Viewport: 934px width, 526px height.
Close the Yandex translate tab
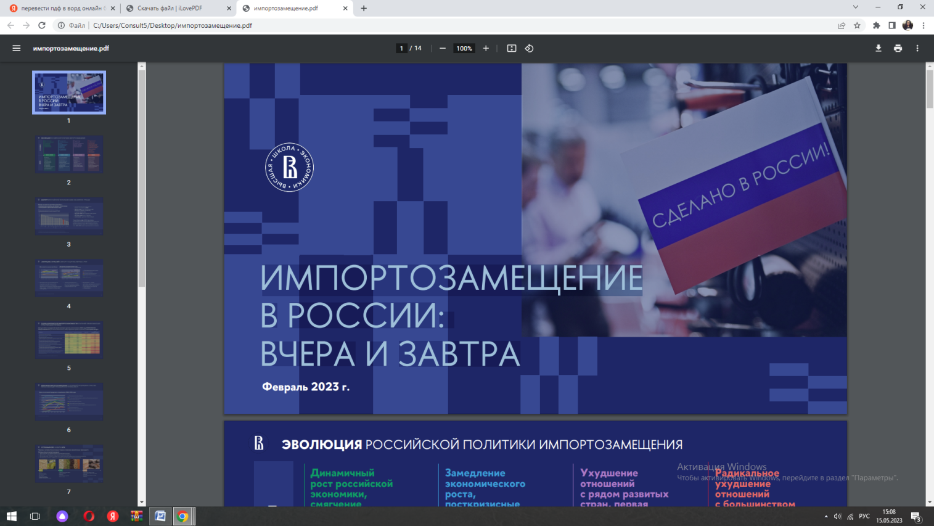tap(112, 9)
